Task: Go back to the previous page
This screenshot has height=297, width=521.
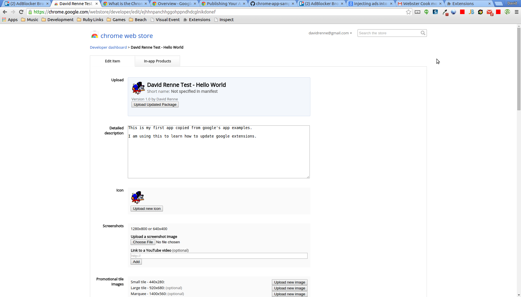Action: [x=5, y=12]
